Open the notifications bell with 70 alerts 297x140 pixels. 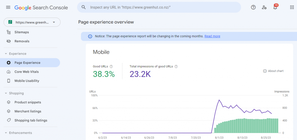[x=275, y=7]
